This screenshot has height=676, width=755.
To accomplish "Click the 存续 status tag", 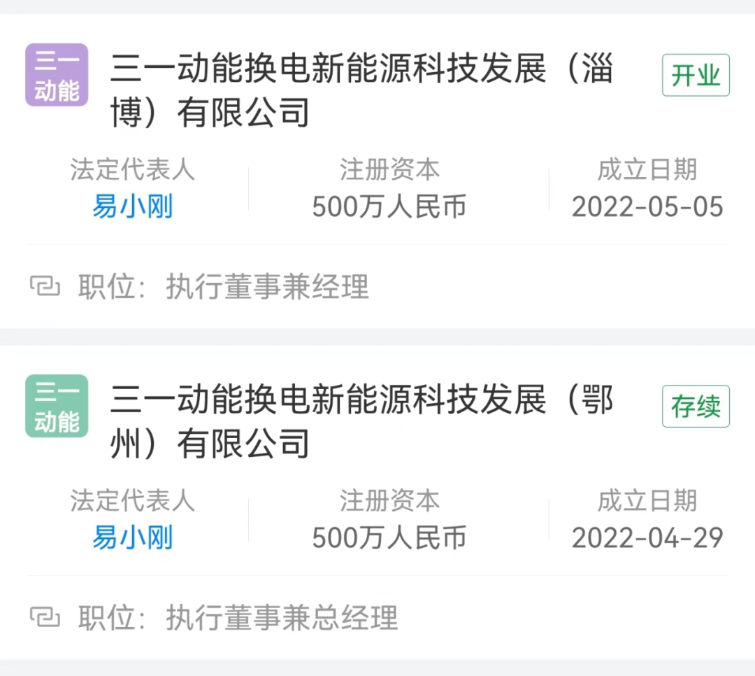I will pos(696,406).
